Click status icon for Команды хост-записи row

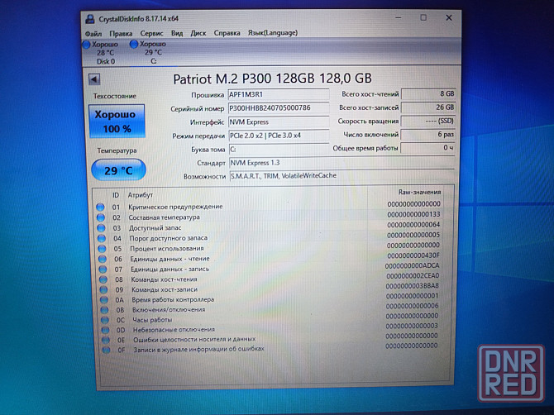tap(103, 289)
